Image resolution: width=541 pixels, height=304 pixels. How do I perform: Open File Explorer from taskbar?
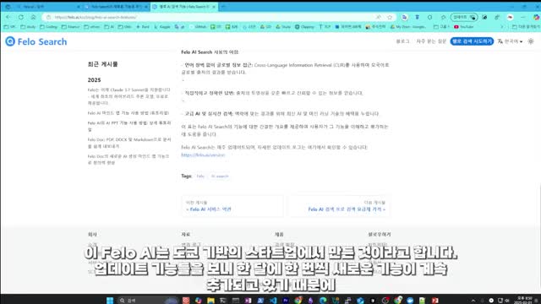210,301
